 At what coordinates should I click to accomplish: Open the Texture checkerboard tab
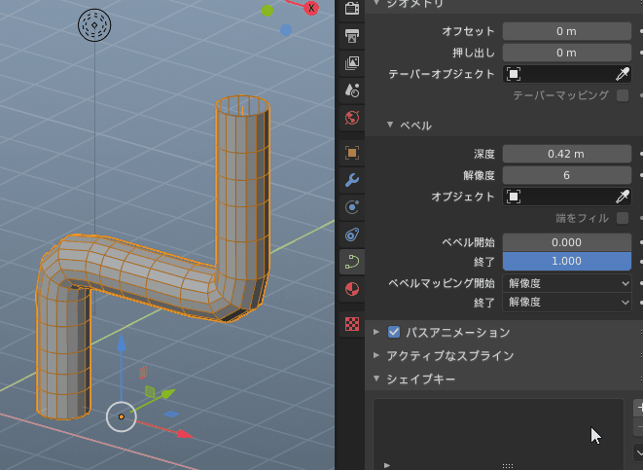(352, 324)
